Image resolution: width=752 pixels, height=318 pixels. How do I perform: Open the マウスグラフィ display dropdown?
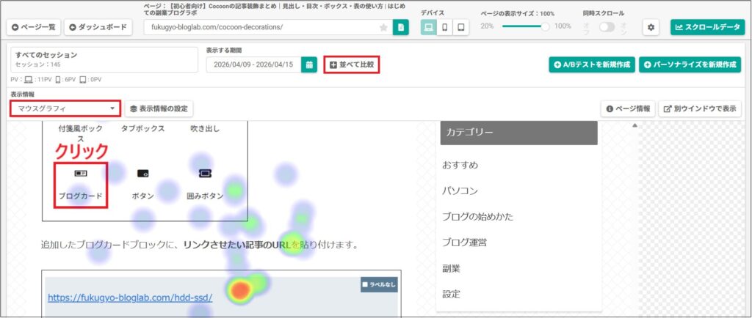pos(66,108)
